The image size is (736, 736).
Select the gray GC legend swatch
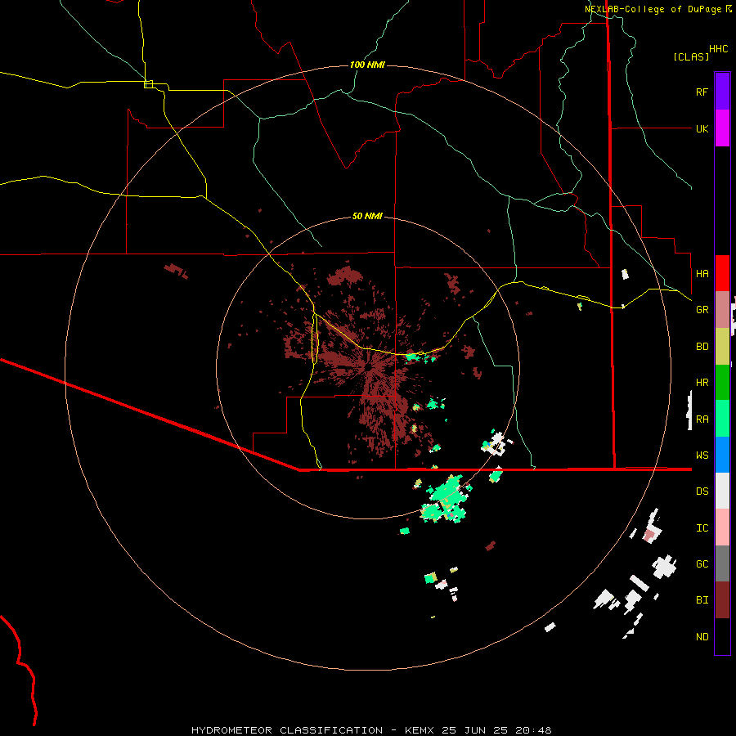pos(722,563)
